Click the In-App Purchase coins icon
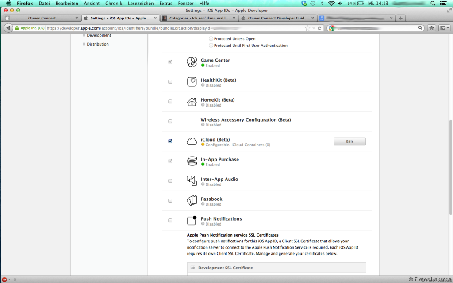The height and width of the screenshot is (283, 453). point(192,161)
